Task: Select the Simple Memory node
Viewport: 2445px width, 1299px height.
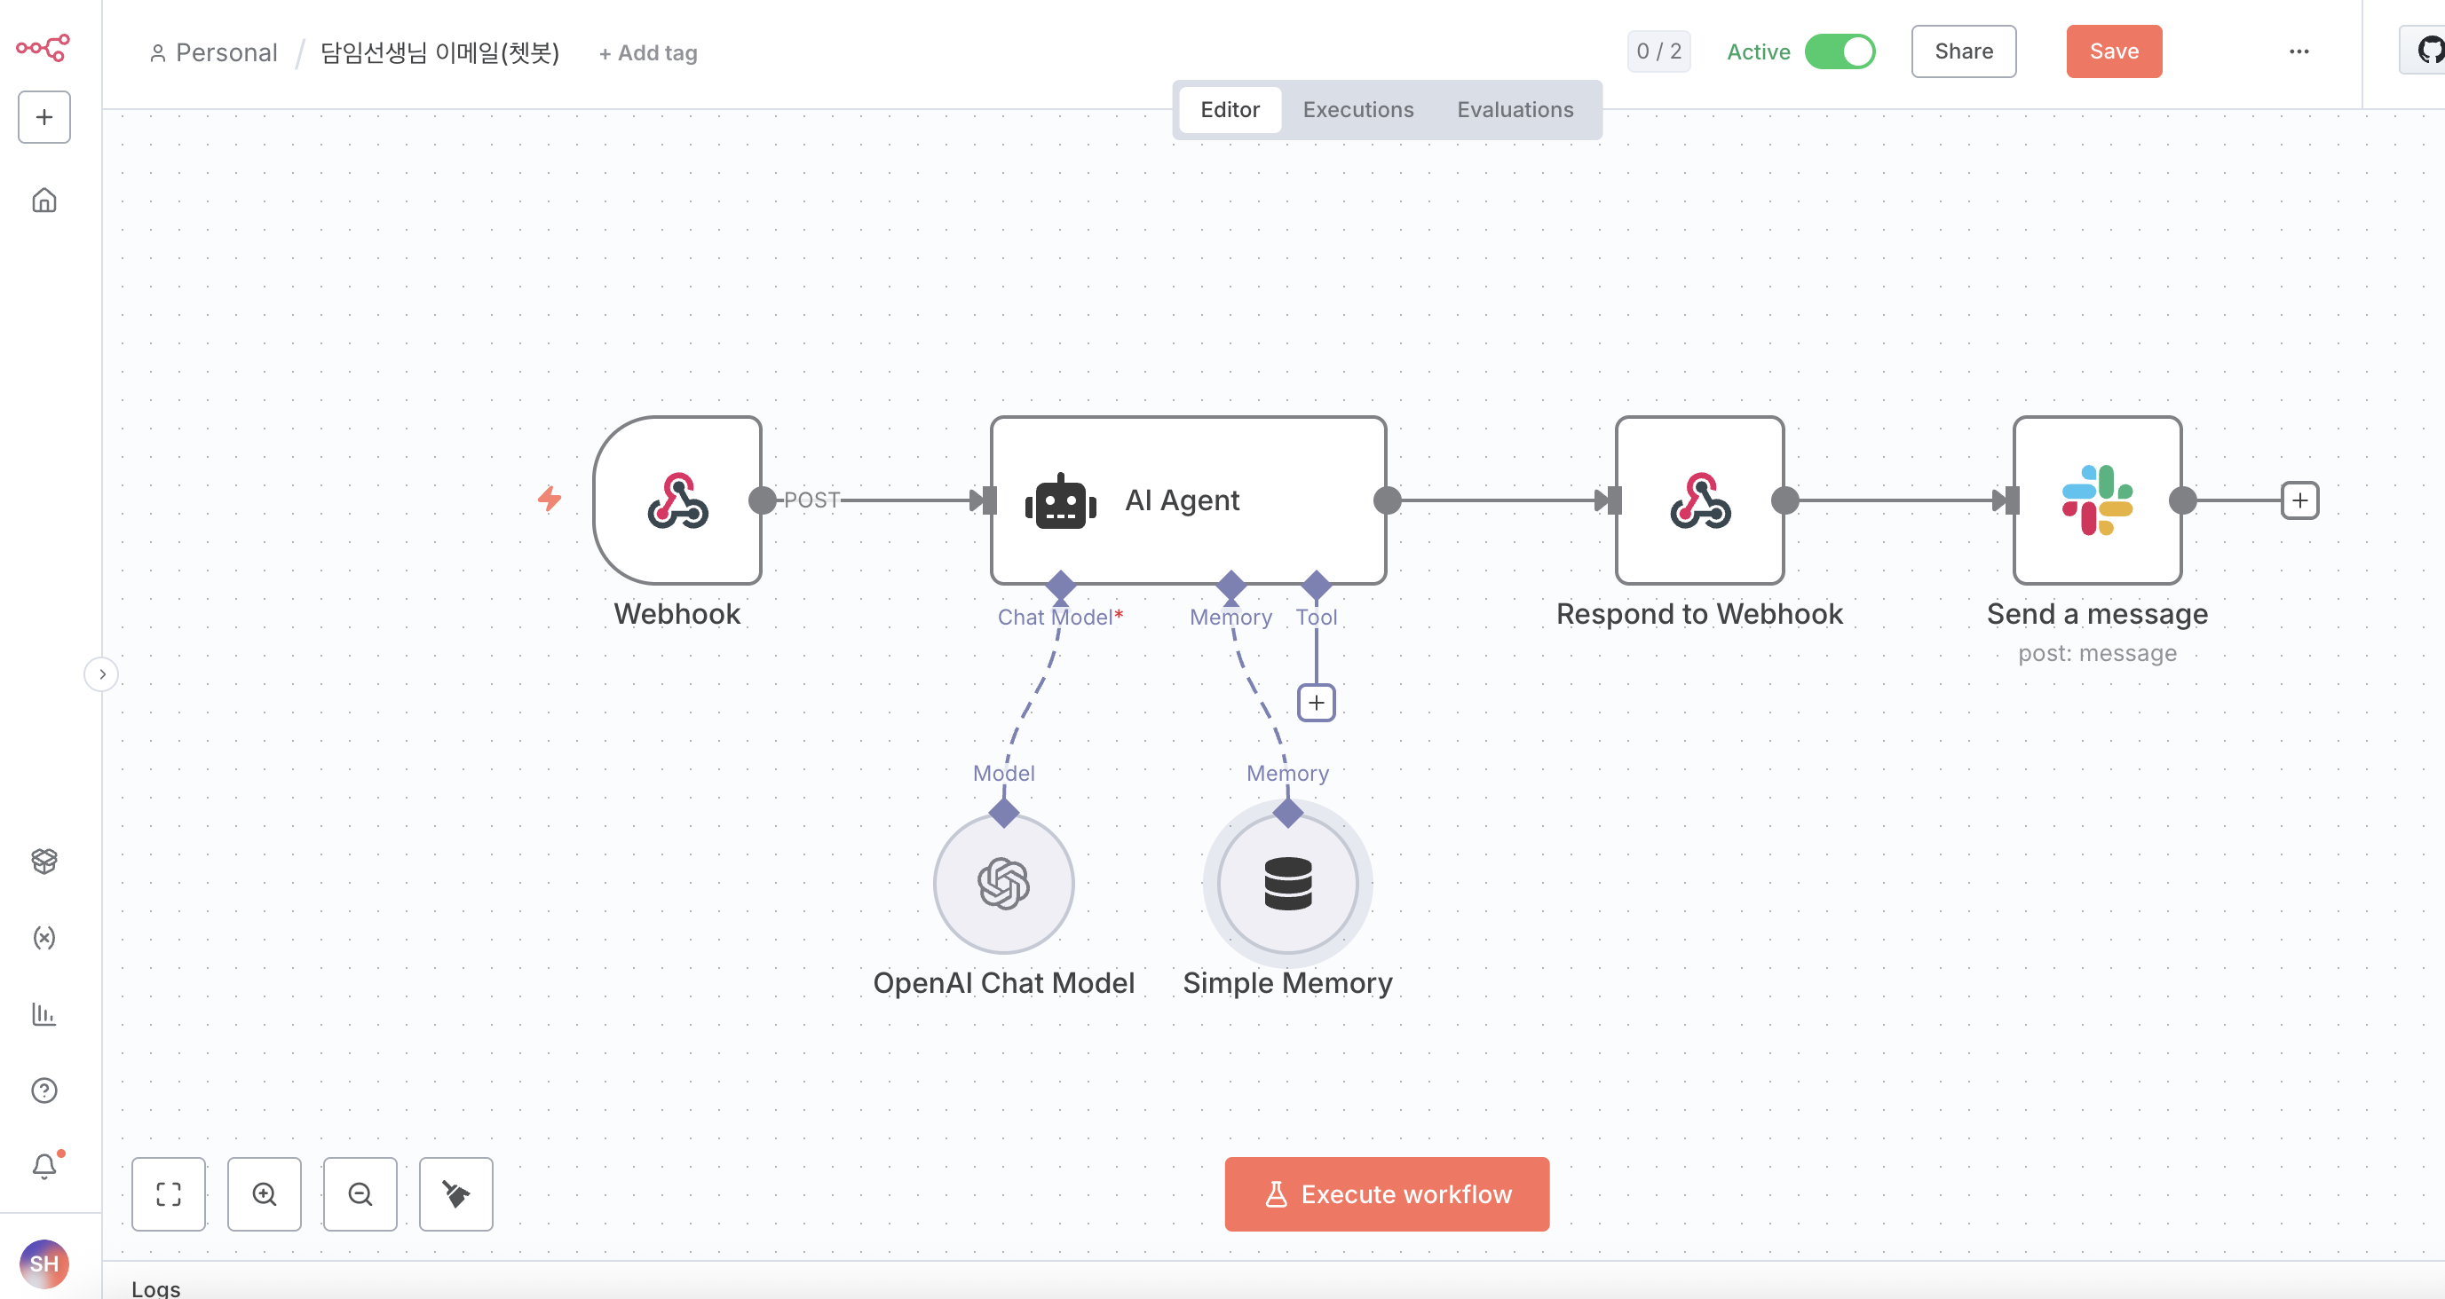Action: [x=1288, y=884]
